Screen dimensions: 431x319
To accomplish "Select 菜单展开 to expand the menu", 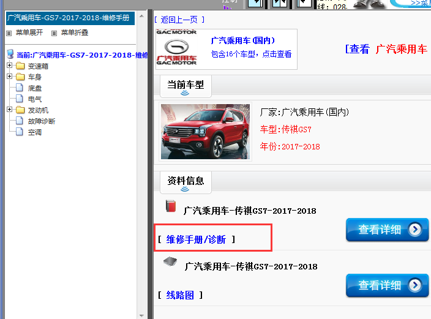I will [29, 32].
